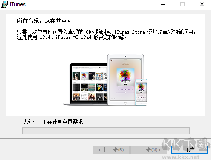Close the iTunes installer window
211x160 pixels.
[202, 4]
